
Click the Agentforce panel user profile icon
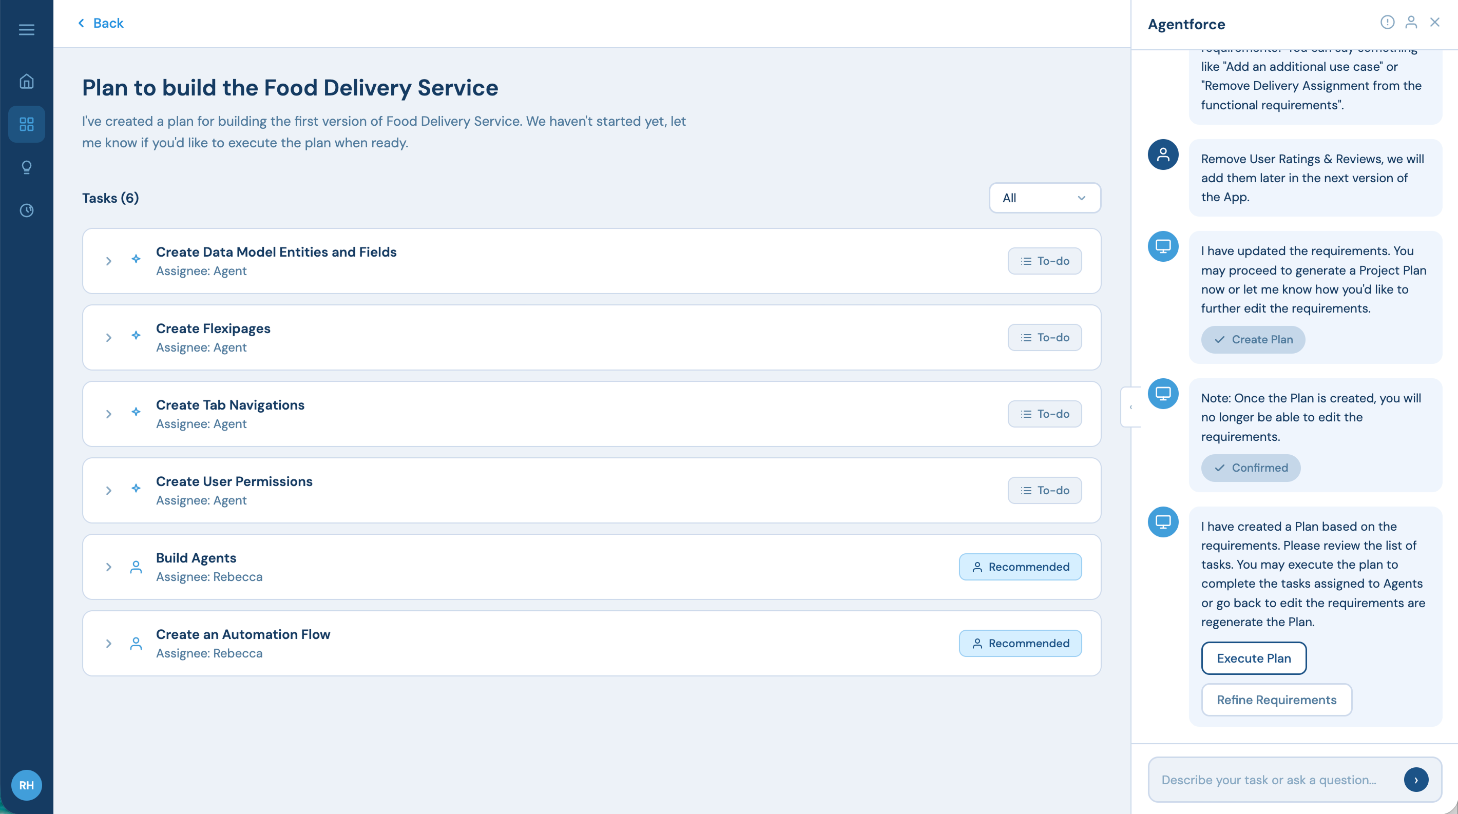coord(1411,22)
